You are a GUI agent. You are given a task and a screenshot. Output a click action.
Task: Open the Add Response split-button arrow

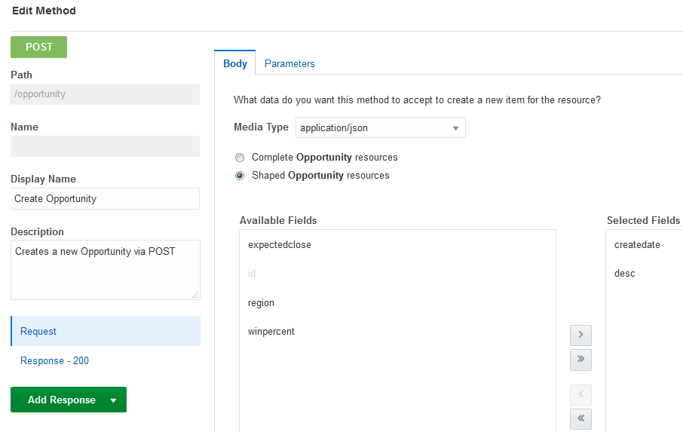click(113, 400)
